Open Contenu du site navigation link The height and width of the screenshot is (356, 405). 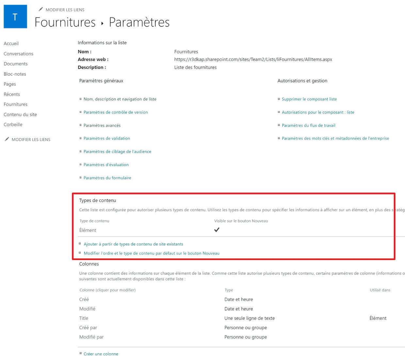(x=20, y=114)
